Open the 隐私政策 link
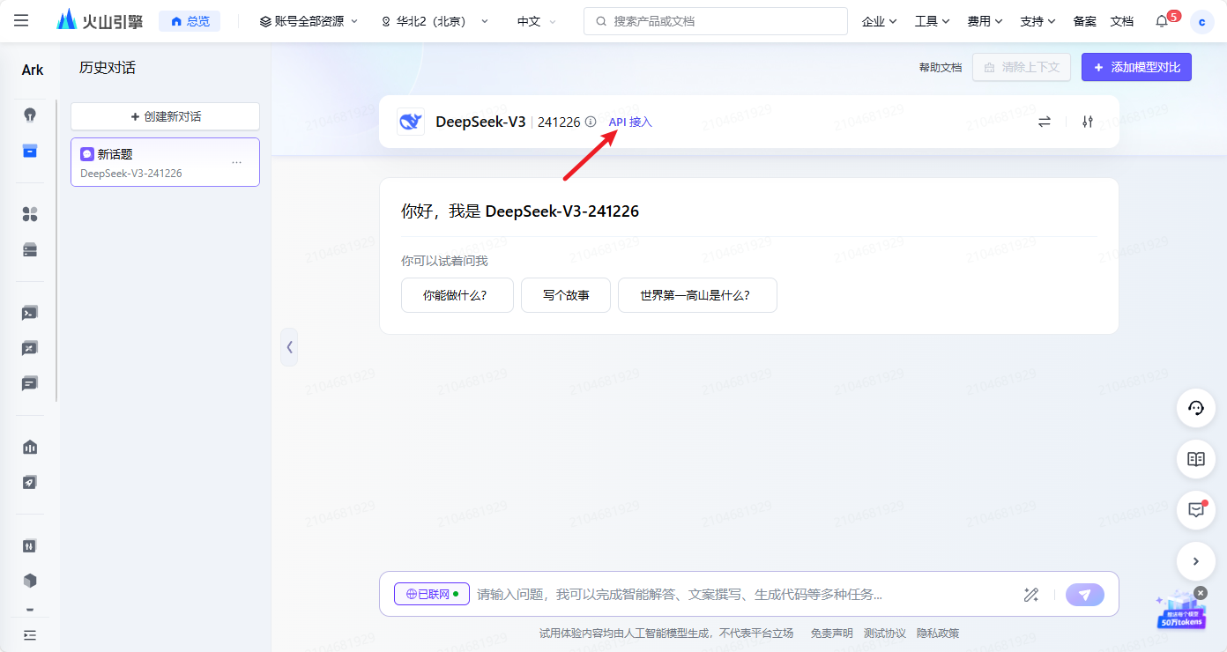 click(938, 633)
